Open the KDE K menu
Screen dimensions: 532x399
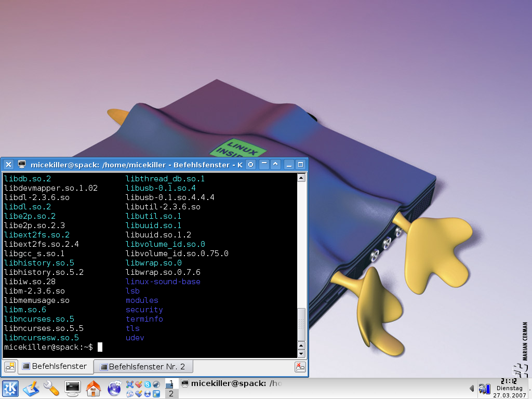point(10,388)
